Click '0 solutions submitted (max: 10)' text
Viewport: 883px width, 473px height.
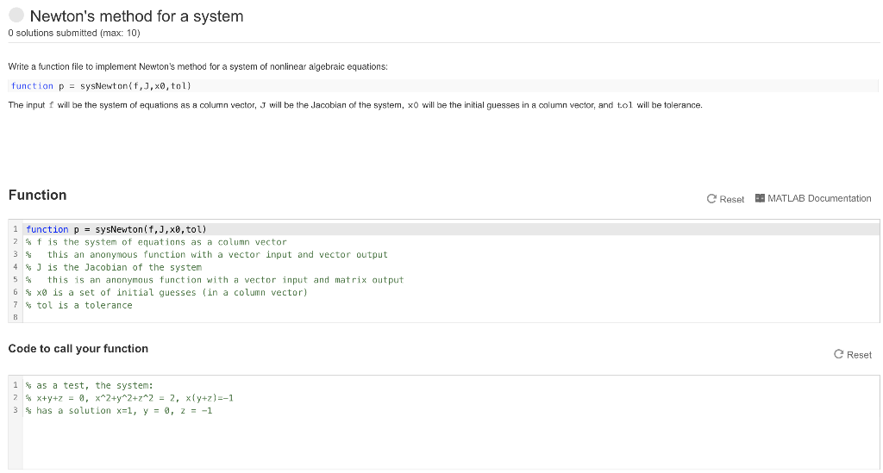74,34
